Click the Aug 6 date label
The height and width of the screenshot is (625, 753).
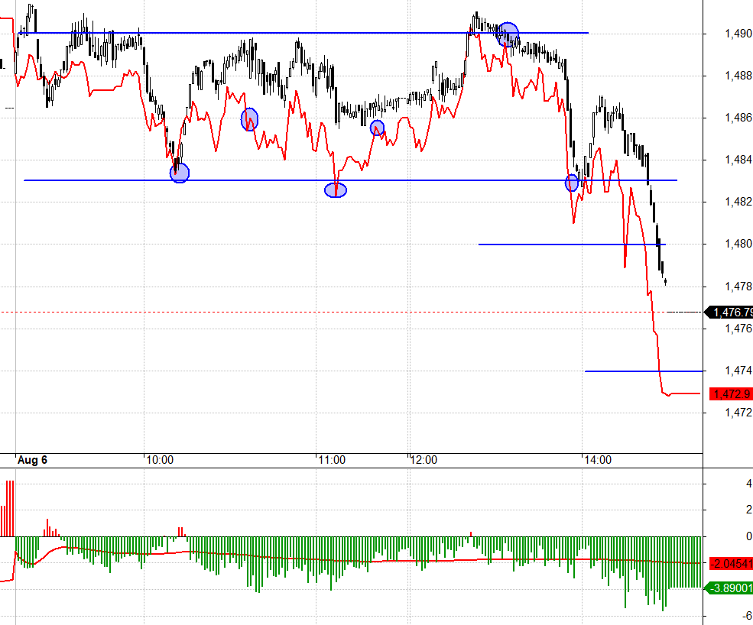pos(32,460)
